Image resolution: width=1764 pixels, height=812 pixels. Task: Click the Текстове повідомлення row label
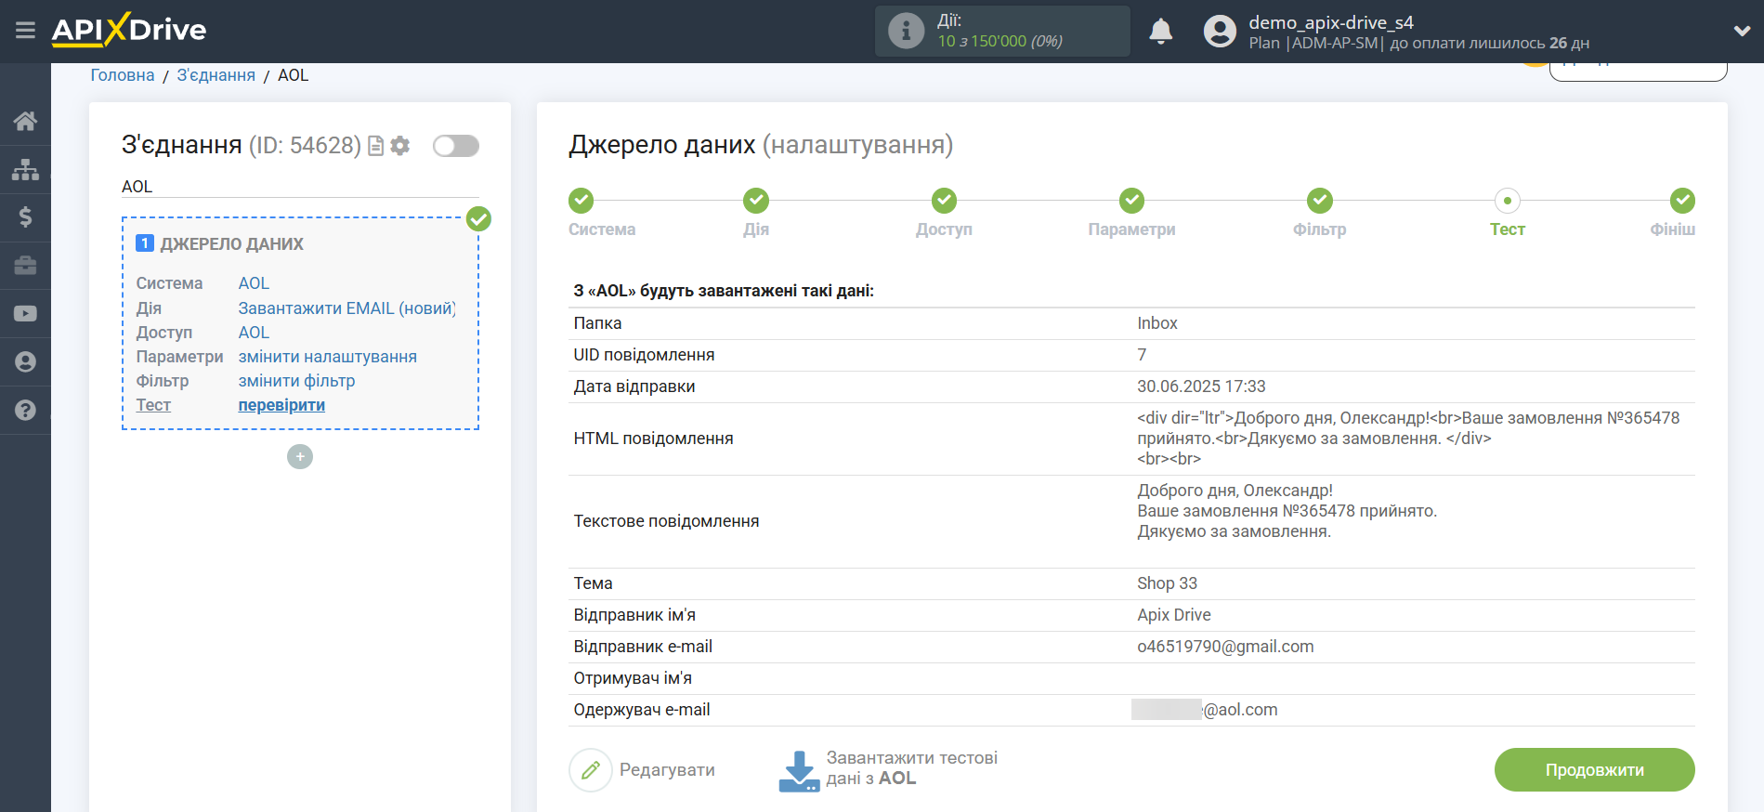pyautogui.click(x=666, y=521)
